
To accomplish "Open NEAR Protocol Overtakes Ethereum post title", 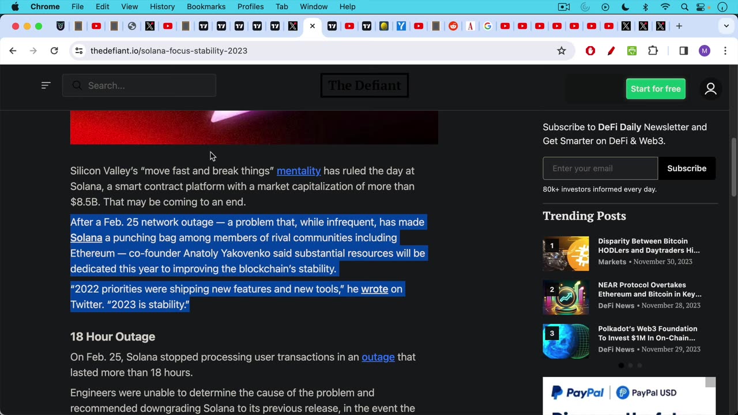I will [x=650, y=289].
